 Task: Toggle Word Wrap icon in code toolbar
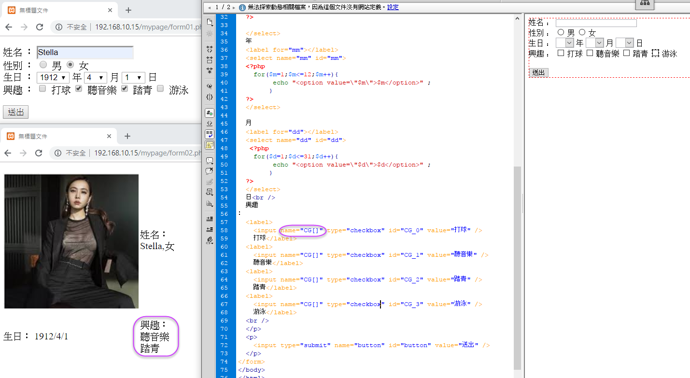[209, 134]
